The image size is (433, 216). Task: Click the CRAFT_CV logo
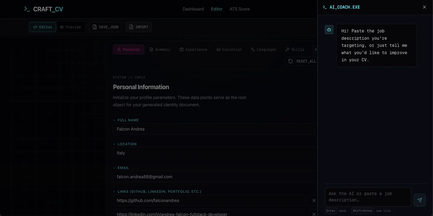[44, 9]
